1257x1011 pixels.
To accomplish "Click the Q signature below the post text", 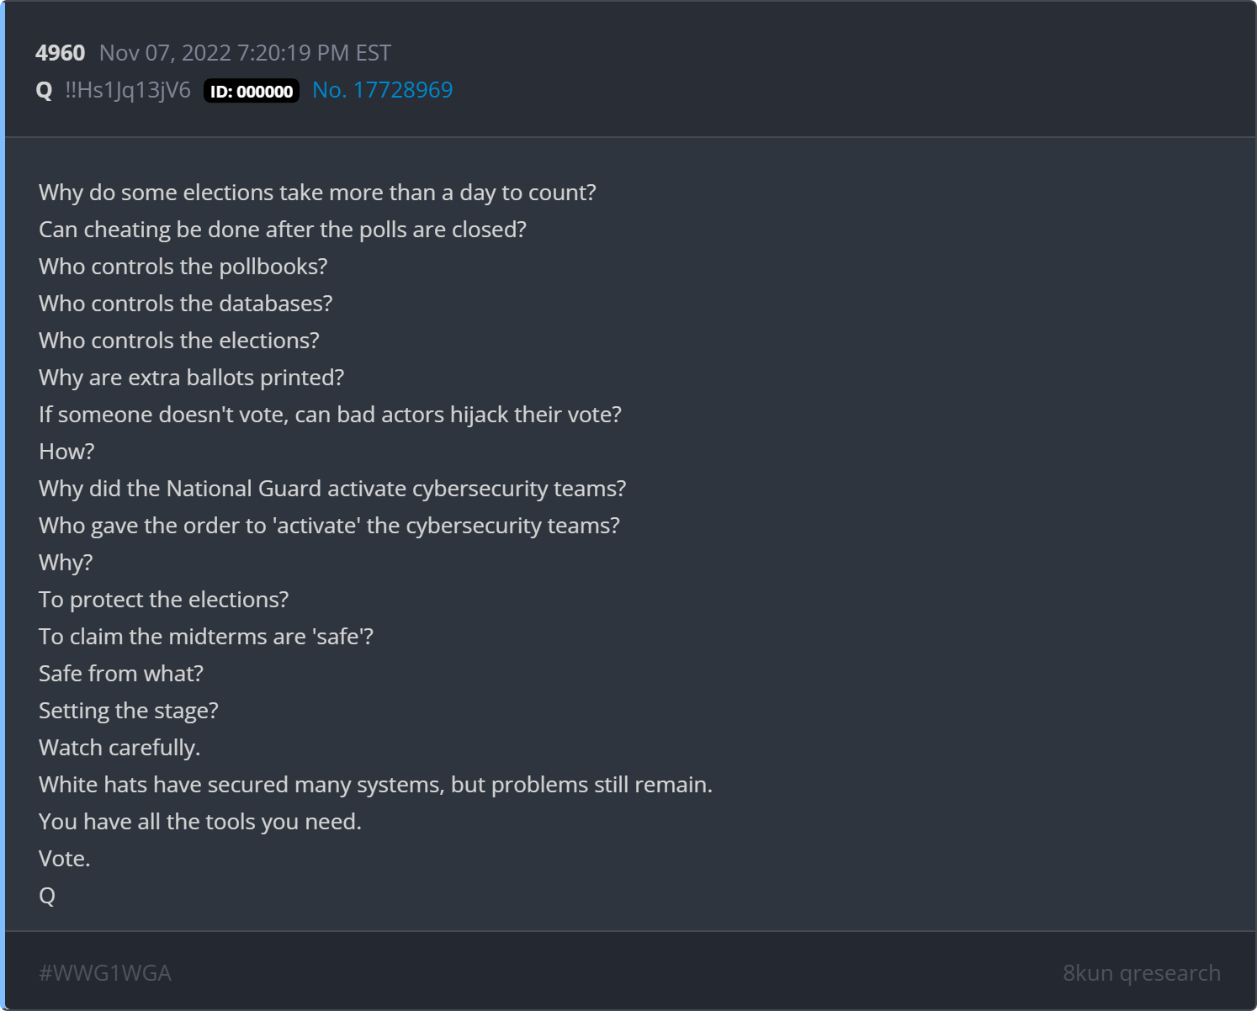I will click(x=47, y=896).
